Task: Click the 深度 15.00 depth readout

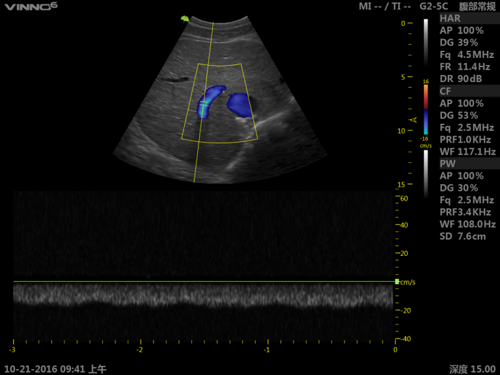Action: pos(473,369)
